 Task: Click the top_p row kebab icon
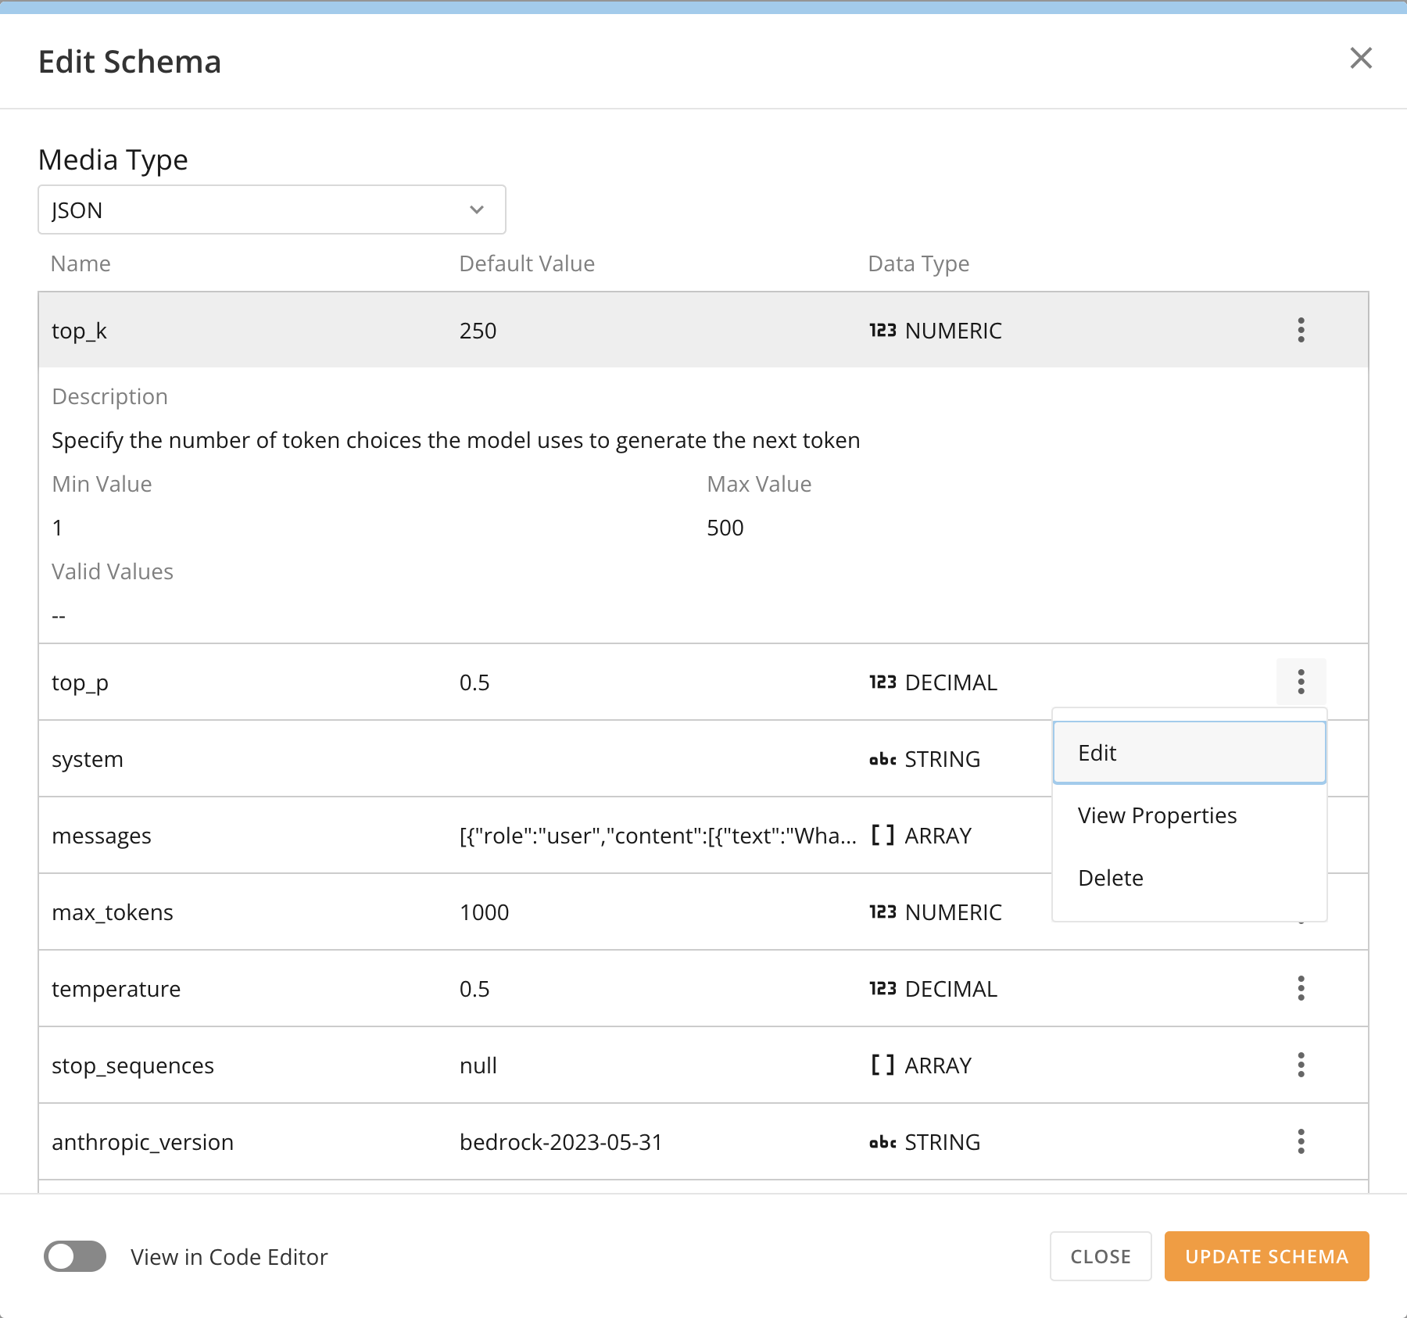point(1301,682)
